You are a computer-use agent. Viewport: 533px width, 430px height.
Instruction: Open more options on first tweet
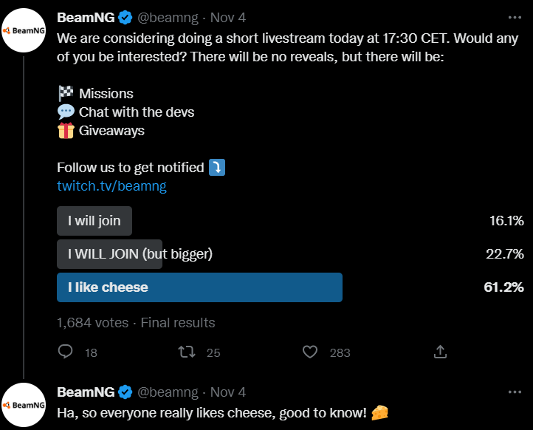click(x=515, y=18)
